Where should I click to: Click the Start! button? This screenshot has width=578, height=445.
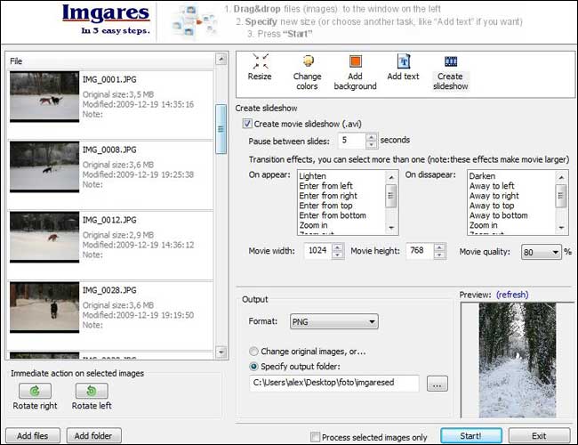471,436
